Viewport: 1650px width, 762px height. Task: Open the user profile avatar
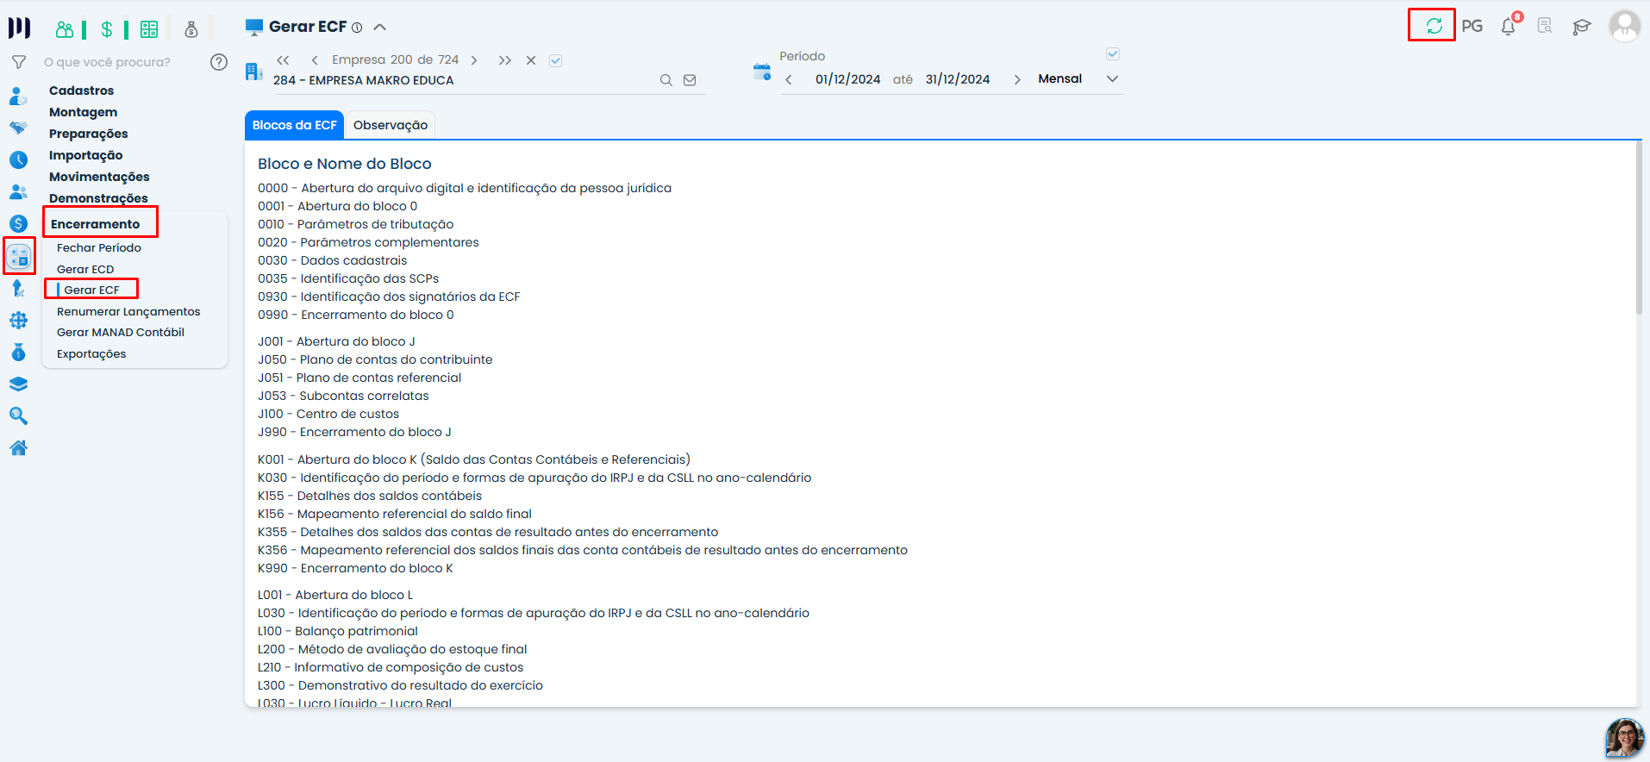pos(1625,26)
